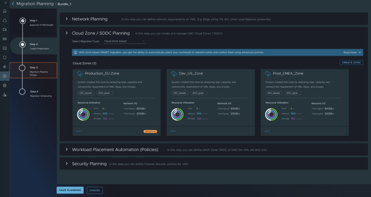This screenshot has width=371, height=197.
Task: Edit the Production_EU Zone card
Action: click(x=79, y=131)
